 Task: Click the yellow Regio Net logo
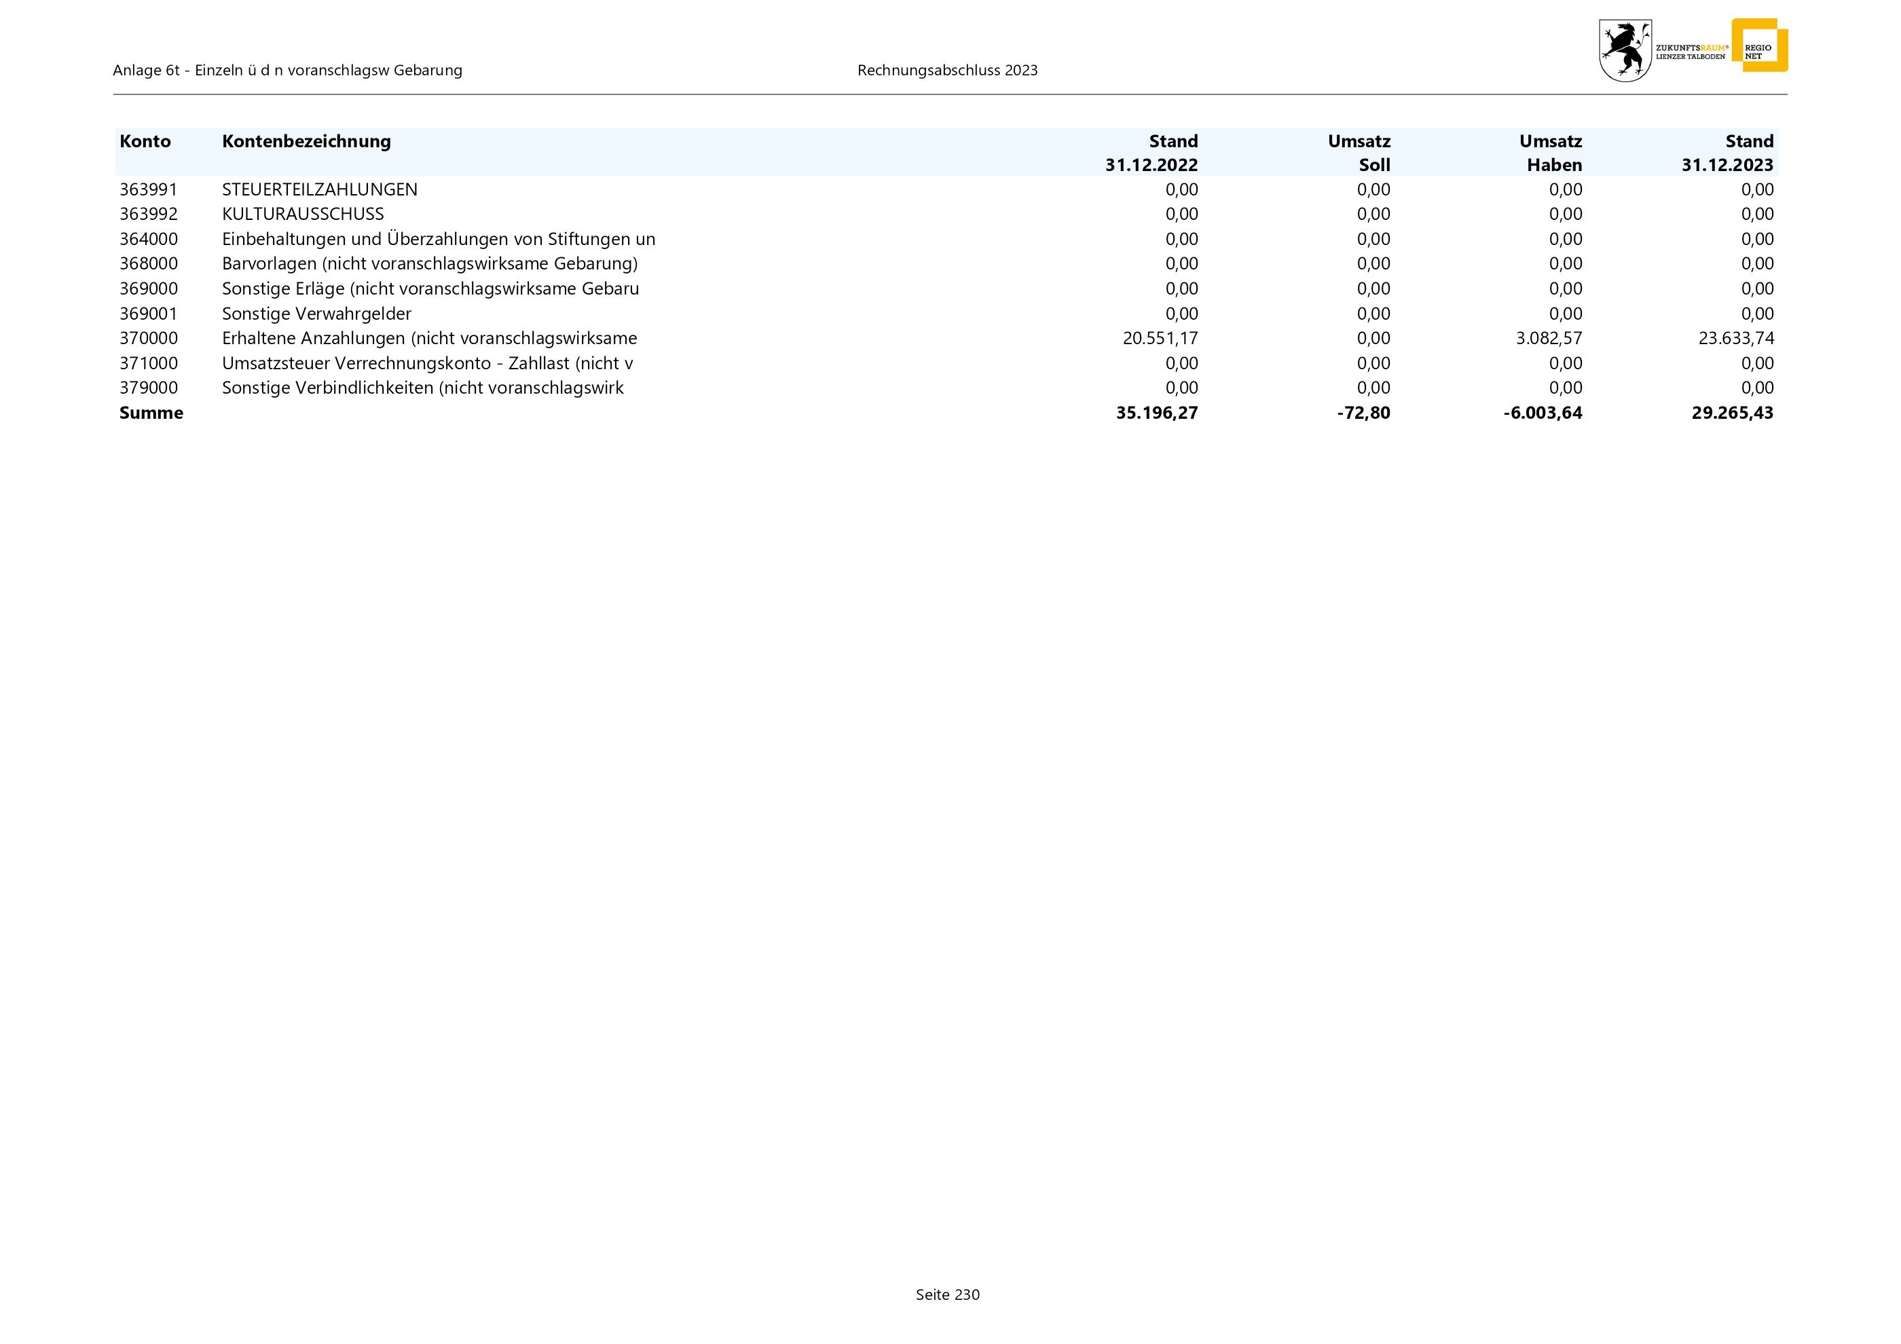tap(1759, 45)
